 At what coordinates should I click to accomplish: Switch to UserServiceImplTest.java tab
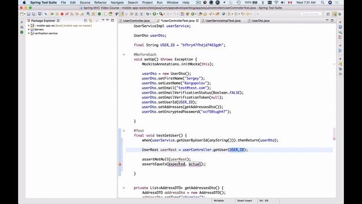pyautogui.click(x=223, y=20)
